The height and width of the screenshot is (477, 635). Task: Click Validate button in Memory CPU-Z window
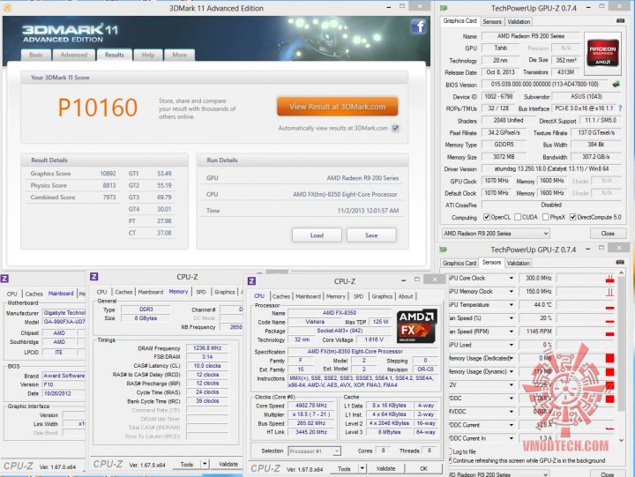(x=228, y=464)
